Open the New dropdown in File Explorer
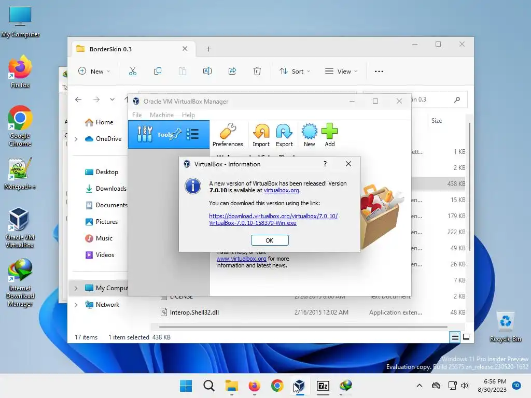 tap(94, 72)
